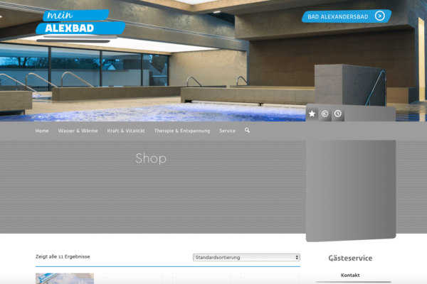The width and height of the screenshot is (427, 284).
Task: Click the mein AlexBad logo
Action: coord(78,23)
